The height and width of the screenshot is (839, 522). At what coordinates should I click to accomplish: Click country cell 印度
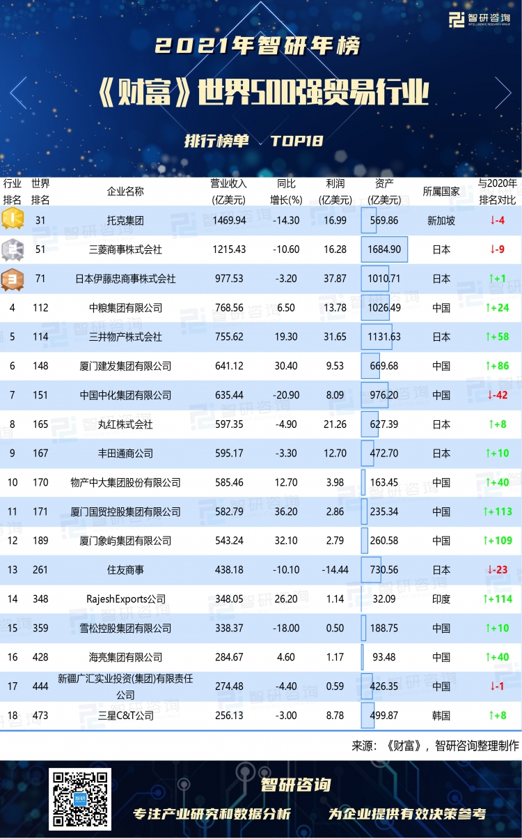[441, 599]
